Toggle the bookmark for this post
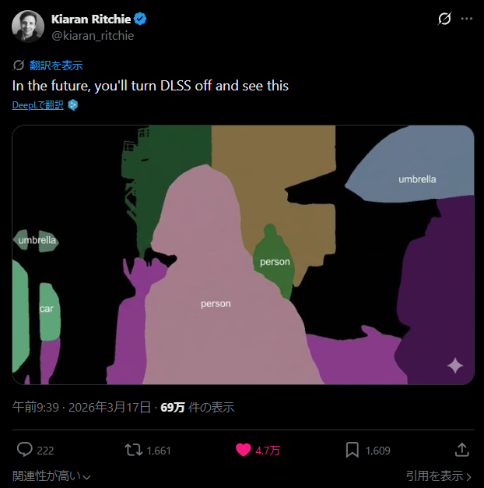The image size is (484, 488). 352,450
